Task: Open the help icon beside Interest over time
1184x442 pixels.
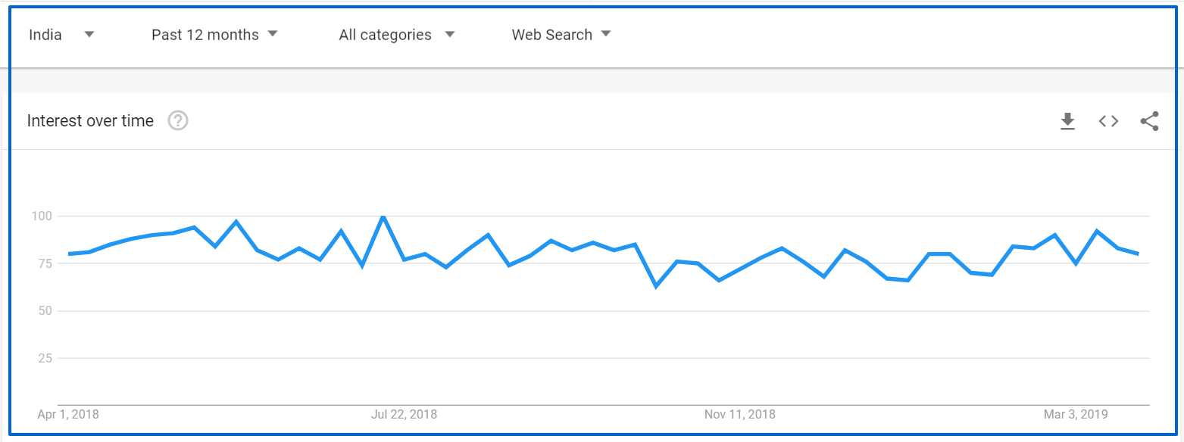Action: pyautogui.click(x=178, y=120)
